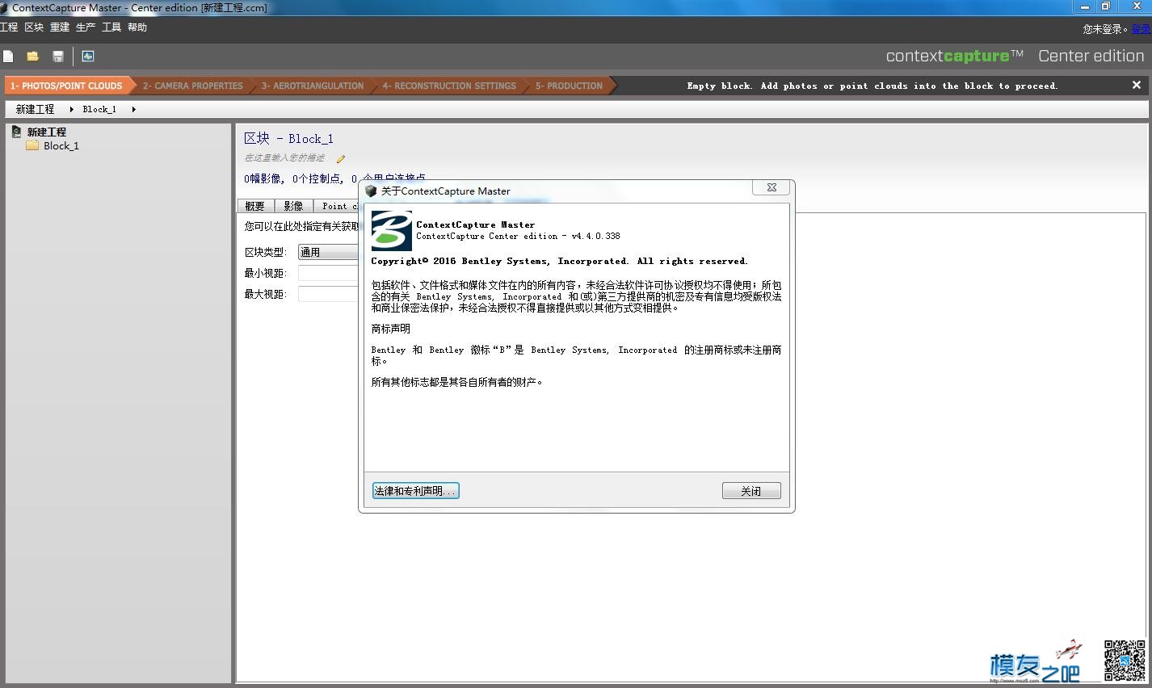Open the 帮助 menu
The height and width of the screenshot is (688, 1152).
point(137,27)
